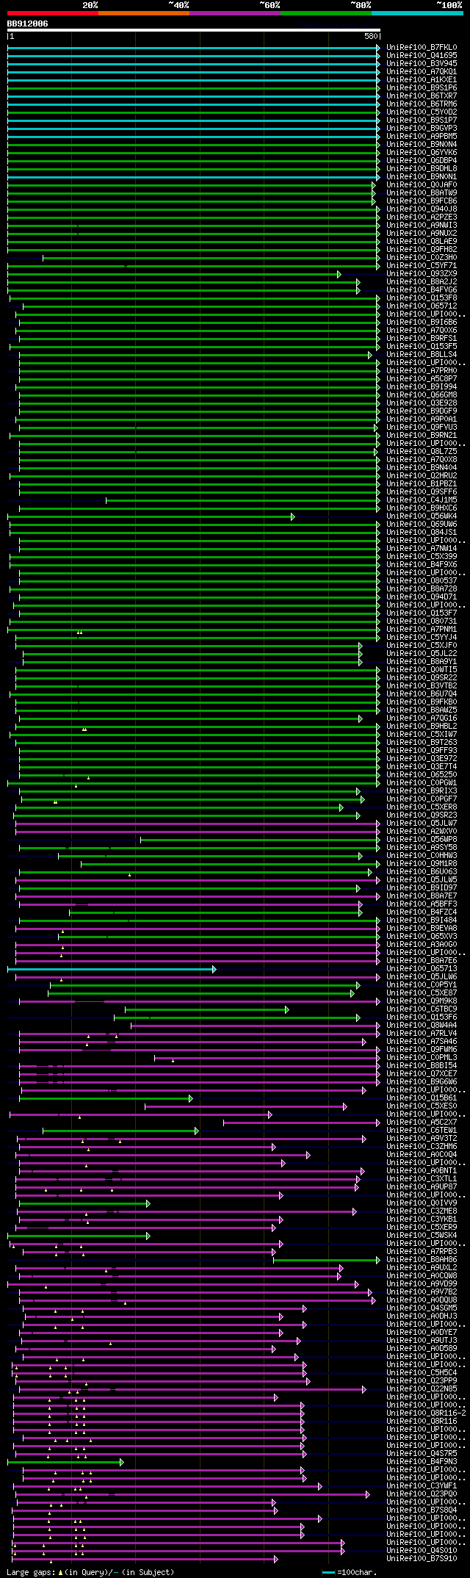Click the UniRef100_B9RFS1 hit name

pos(422,339)
